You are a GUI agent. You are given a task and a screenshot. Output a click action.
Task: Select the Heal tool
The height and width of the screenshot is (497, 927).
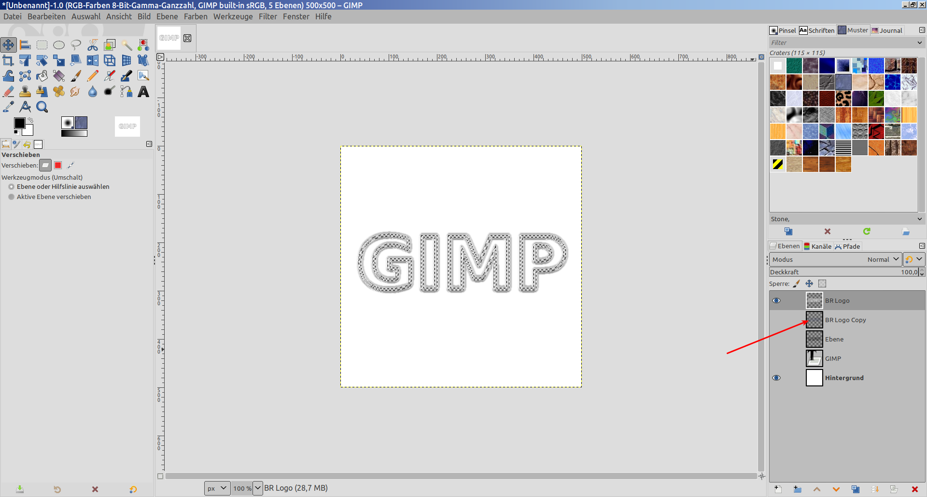(x=59, y=91)
